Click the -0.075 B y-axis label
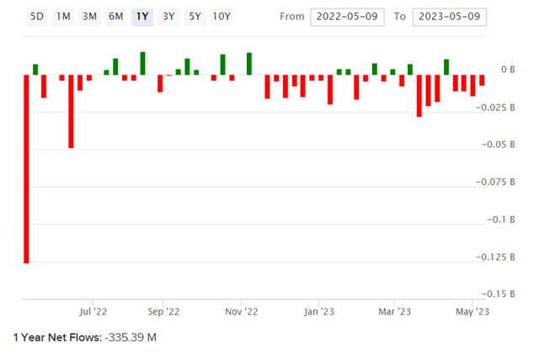 click(495, 182)
